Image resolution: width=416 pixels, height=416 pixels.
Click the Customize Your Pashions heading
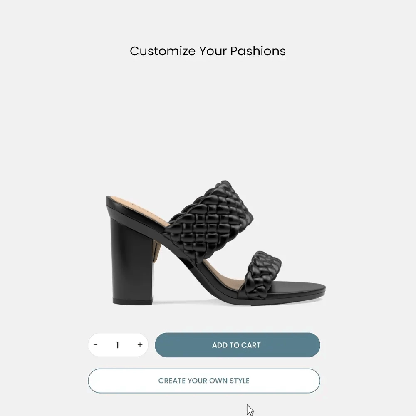tap(208, 51)
